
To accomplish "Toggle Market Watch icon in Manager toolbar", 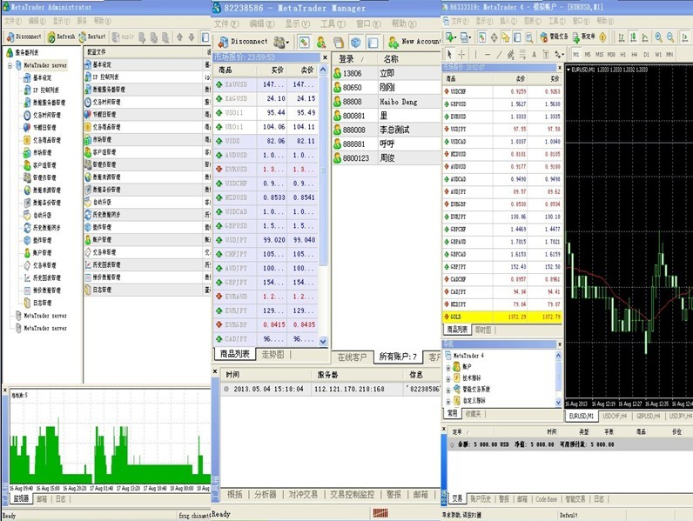I will pyautogui.click(x=304, y=43).
